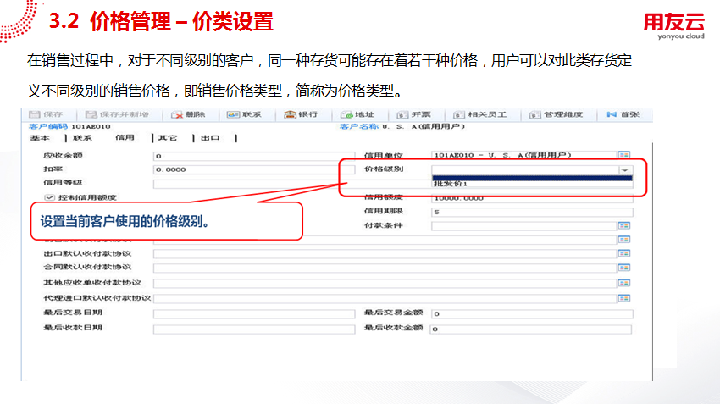This screenshot has width=720, height=404.
Task: Click the 客户名称 label text
Action: (x=359, y=126)
